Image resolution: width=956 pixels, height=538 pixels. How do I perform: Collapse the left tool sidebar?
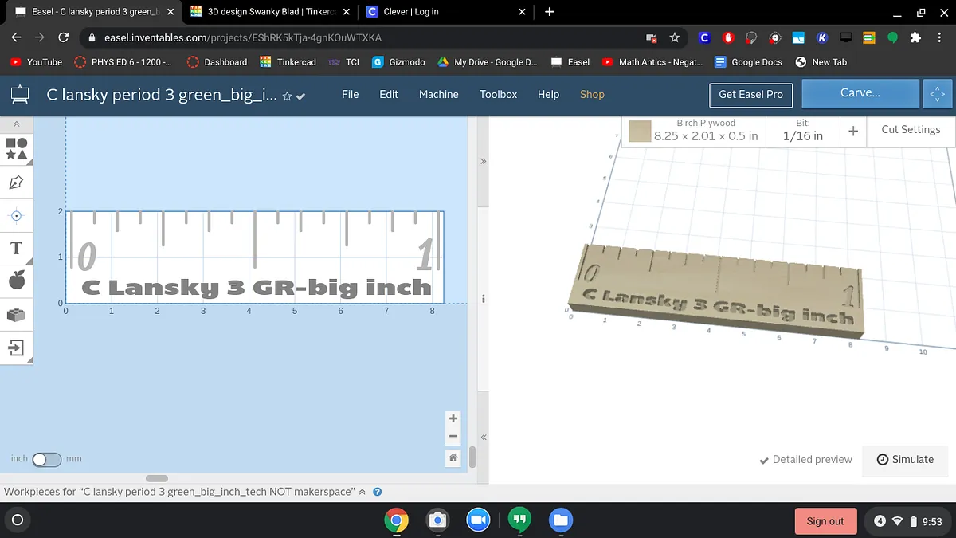(16, 125)
